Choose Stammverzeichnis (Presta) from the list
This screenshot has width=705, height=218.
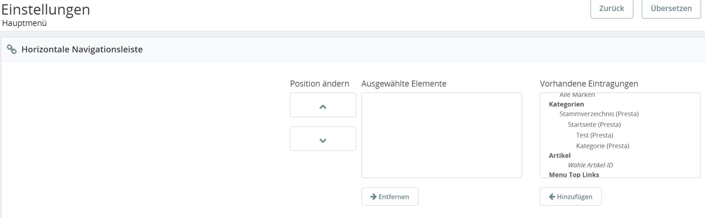point(599,114)
